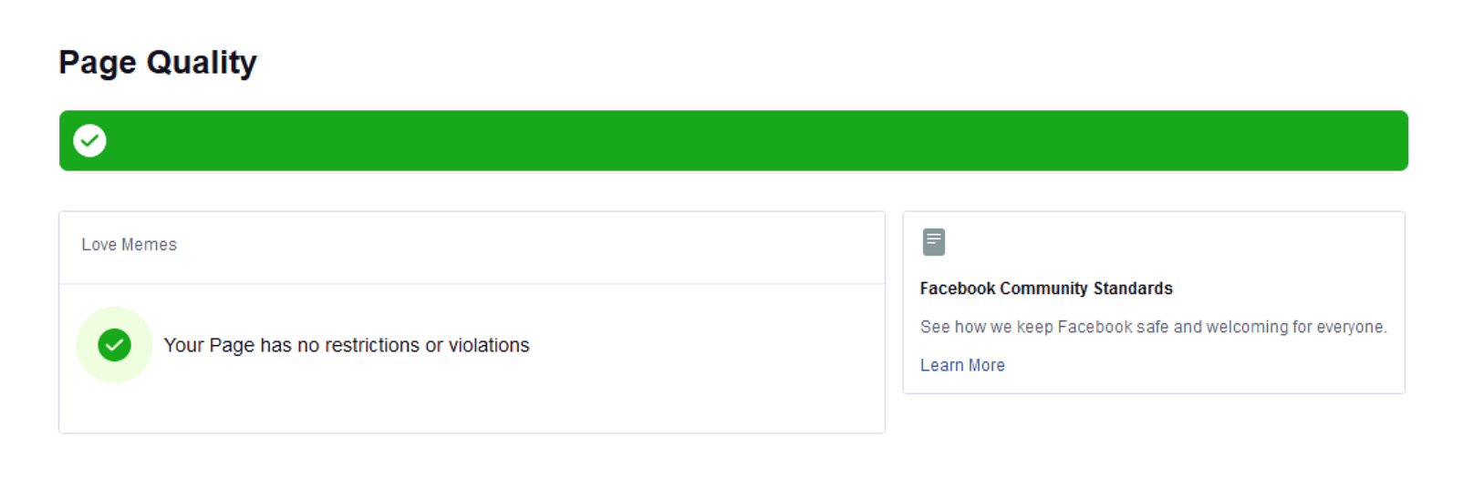This screenshot has height=477, width=1463.
Task: Click the green checkmark beside no restrictions text
Action: tap(114, 345)
